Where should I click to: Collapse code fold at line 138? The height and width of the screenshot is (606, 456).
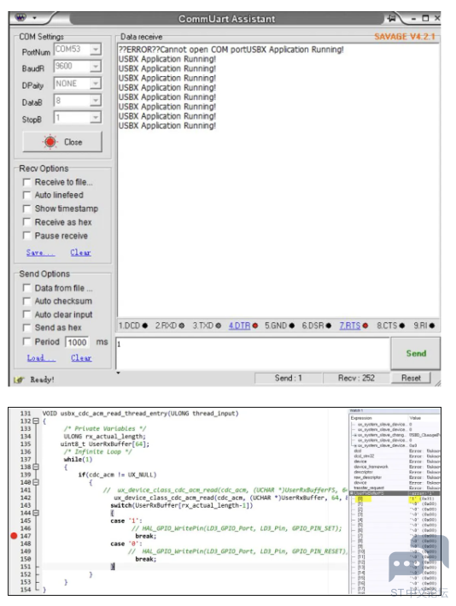click(36, 467)
